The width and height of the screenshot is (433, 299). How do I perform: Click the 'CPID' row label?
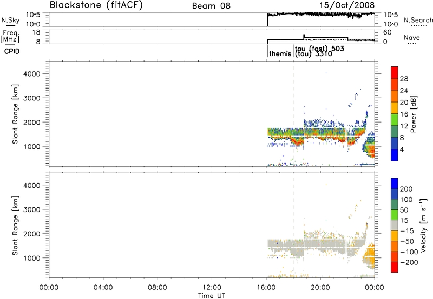pos(12,51)
